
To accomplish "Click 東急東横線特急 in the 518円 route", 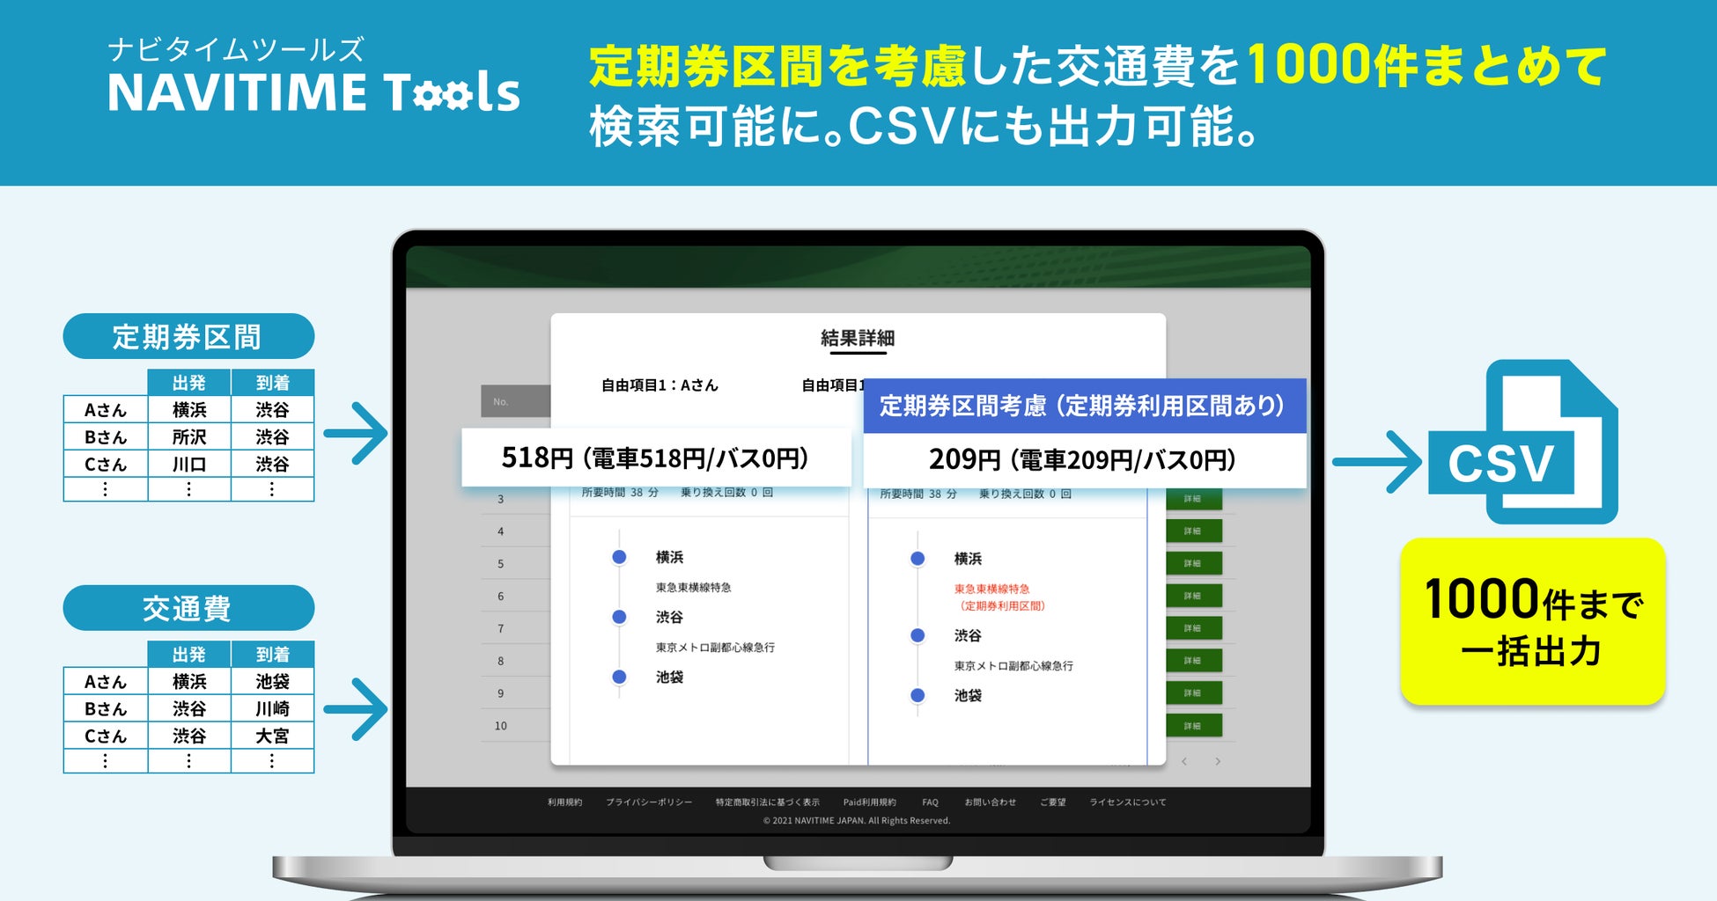I will coord(693,588).
